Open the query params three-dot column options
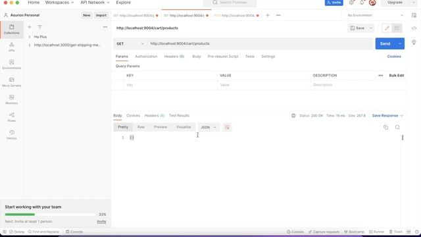Viewport: 421px width, 237px height. 380,76
